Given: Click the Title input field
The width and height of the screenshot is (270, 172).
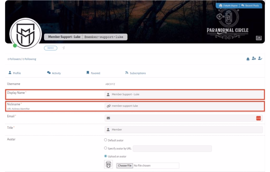Looking at the screenshot, I should pyautogui.click(x=184, y=130).
